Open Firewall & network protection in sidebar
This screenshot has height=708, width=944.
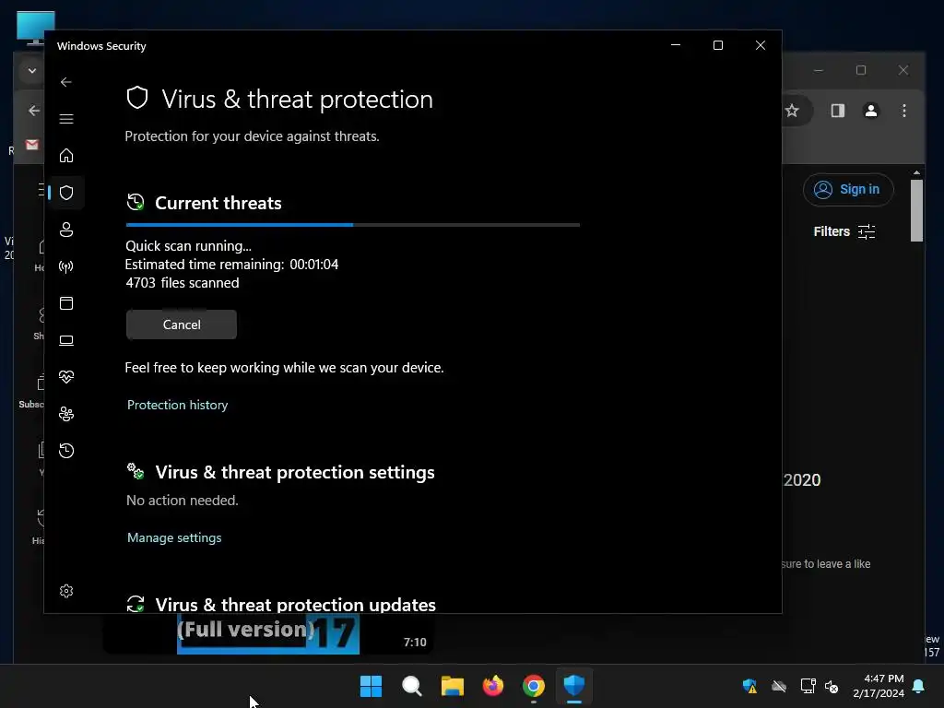pos(66,266)
